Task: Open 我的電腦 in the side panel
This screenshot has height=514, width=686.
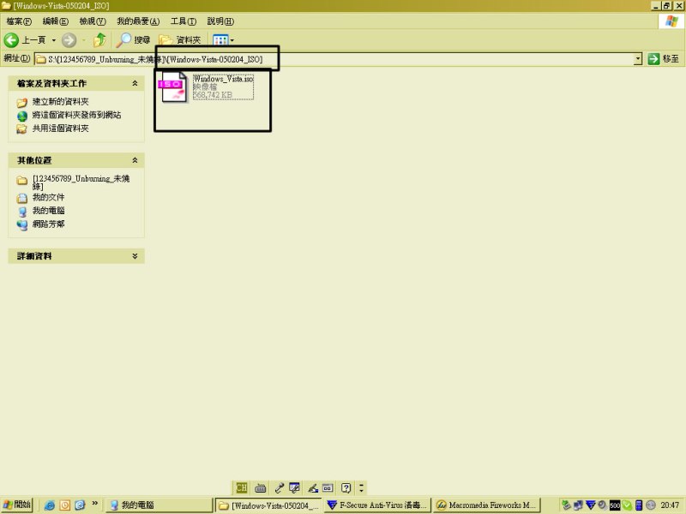Action: tap(49, 211)
